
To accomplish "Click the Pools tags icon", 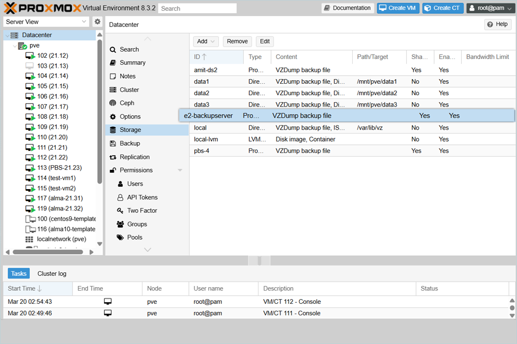I will tap(121, 237).
